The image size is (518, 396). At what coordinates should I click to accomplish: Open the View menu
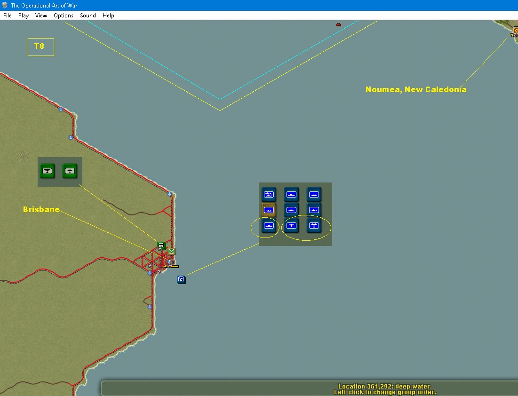pyautogui.click(x=41, y=16)
